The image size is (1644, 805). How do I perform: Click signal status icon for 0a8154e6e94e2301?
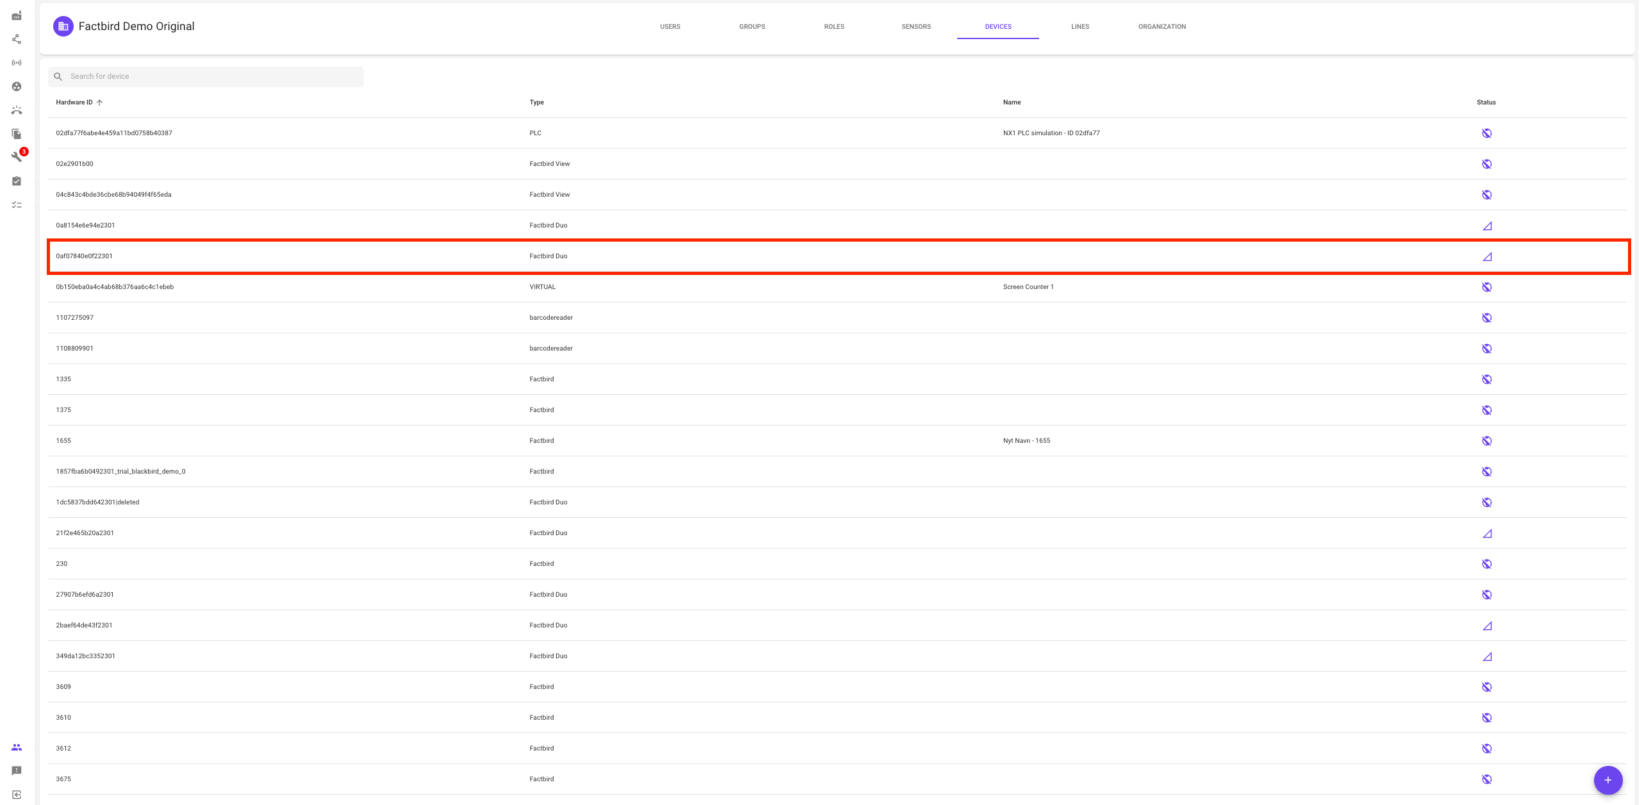(1487, 226)
